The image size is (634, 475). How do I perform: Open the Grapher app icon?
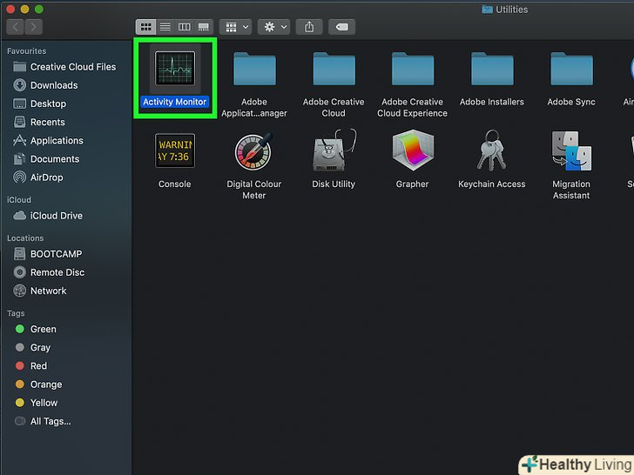(412, 152)
